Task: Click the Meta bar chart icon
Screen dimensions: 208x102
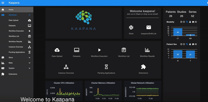Action: pyautogui.click(x=3, y=63)
